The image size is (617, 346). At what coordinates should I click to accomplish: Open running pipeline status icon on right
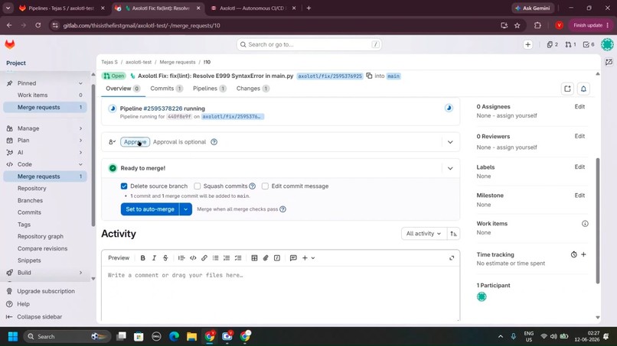(449, 108)
